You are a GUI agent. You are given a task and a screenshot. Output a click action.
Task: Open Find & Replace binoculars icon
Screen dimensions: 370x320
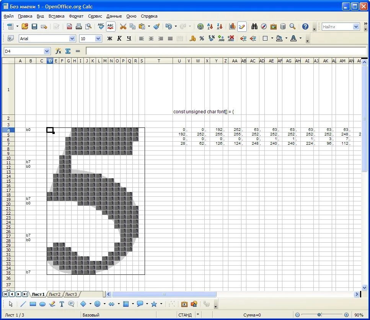click(254, 26)
